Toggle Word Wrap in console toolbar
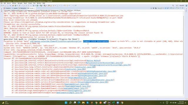 163,8
